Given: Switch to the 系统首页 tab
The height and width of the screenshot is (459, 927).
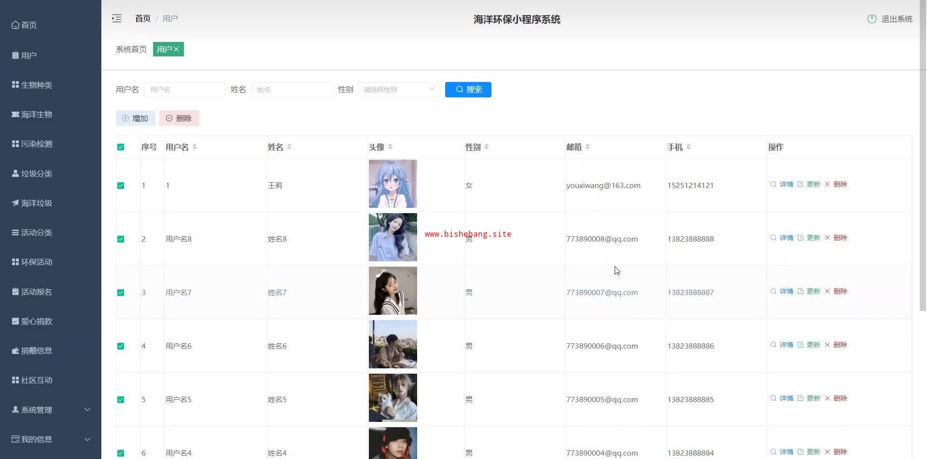Looking at the screenshot, I should pyautogui.click(x=131, y=49).
